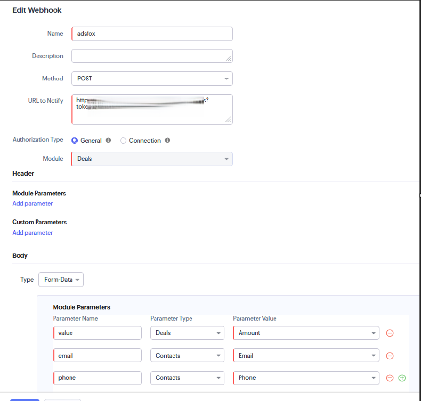Show info tooltip for Connection authorization
Image resolution: width=421 pixels, height=401 pixels.
(x=167, y=141)
